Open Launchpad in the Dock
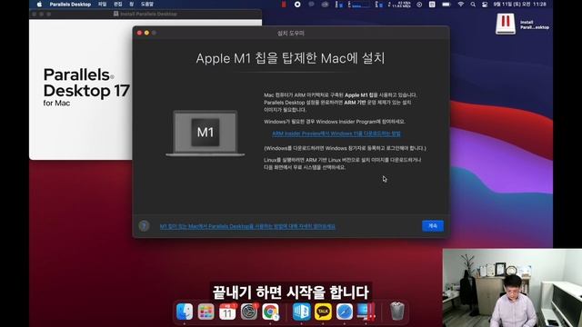582x327 pixels. (206, 312)
